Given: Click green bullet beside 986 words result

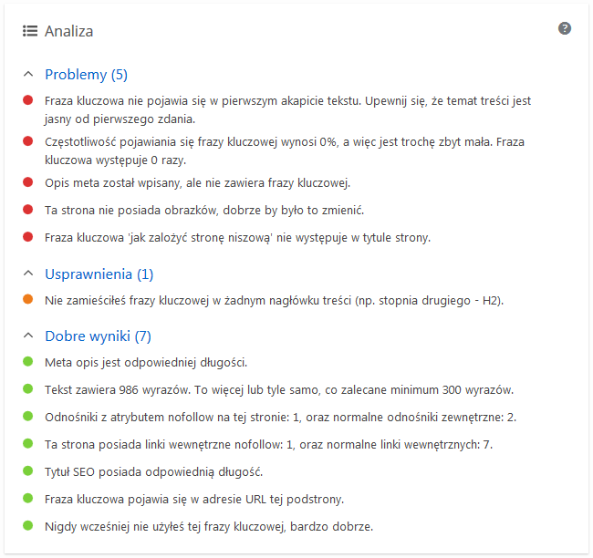Looking at the screenshot, I should 28,390.
